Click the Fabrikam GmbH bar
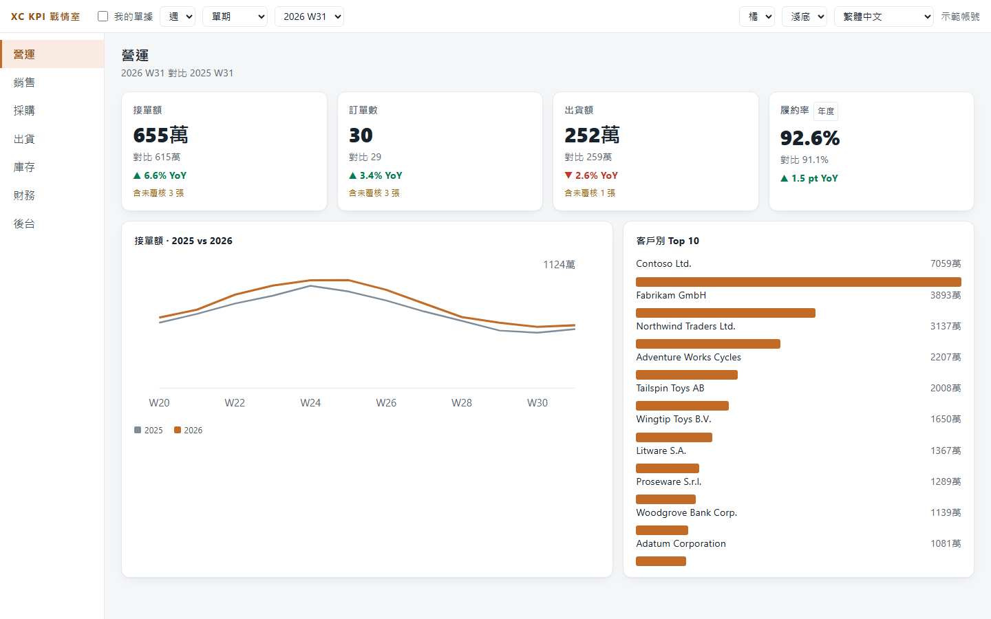991x619 pixels. coord(725,313)
